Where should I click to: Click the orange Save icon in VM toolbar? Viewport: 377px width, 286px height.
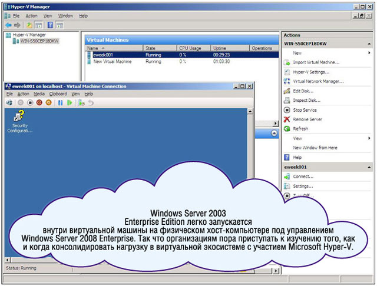click(x=48, y=103)
